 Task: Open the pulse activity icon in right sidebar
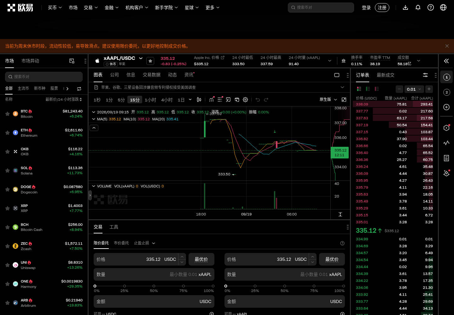(446, 143)
